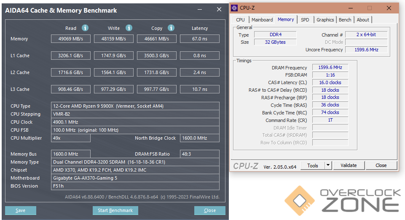Click Motherboard field Gigabyte GA-AX370-Gaming 5
405x220 pixels.
click(x=135, y=178)
